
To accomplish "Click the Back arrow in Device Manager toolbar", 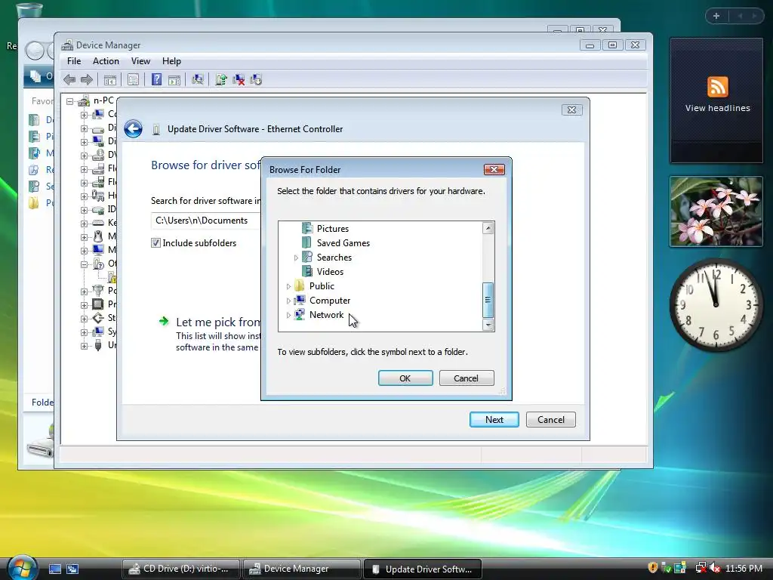I will [x=69, y=79].
